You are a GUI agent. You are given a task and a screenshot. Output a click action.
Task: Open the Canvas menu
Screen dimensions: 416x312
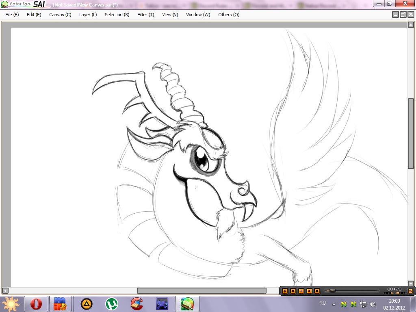tap(60, 15)
